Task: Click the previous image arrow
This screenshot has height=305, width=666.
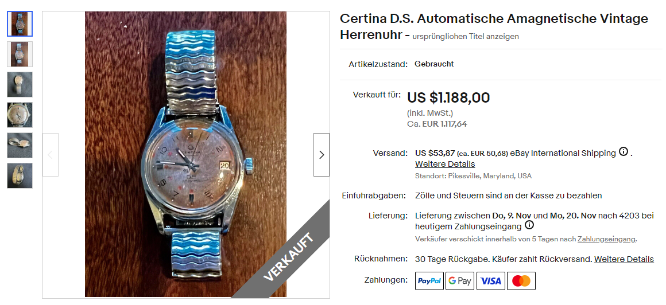Action: [x=51, y=155]
